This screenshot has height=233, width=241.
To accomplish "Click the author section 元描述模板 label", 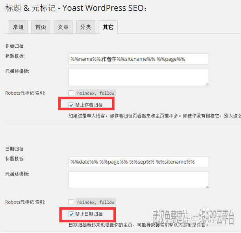I will tap(17, 71).
